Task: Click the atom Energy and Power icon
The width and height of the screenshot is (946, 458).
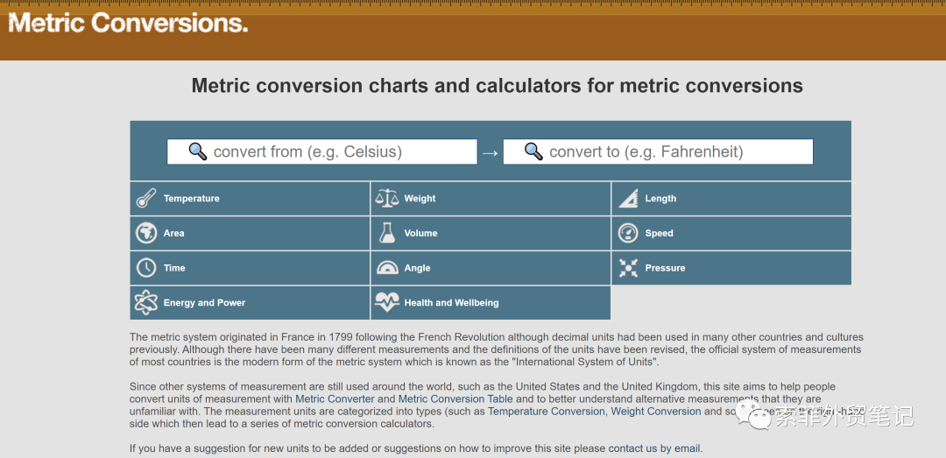Action: [x=146, y=303]
